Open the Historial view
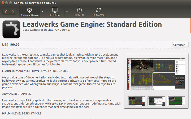Image resolution: width=191 pixels, height=119 pixels. click(x=79, y=12)
